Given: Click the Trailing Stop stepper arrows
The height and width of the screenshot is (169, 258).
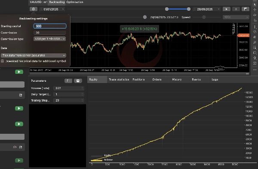Looking at the screenshot, I should (x=82, y=100).
